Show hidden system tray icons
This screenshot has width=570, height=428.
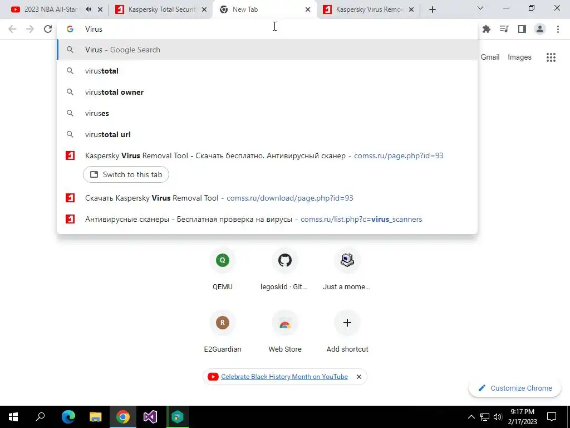tap(471, 417)
